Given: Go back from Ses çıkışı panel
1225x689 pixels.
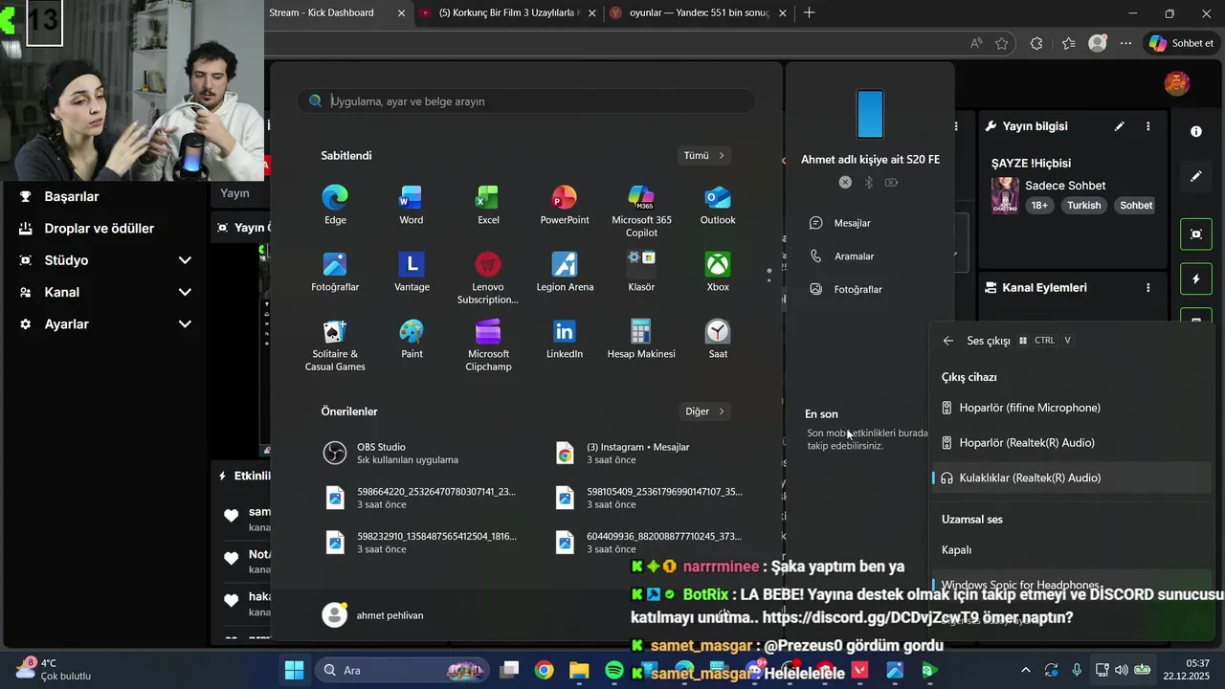Looking at the screenshot, I should 947,341.
